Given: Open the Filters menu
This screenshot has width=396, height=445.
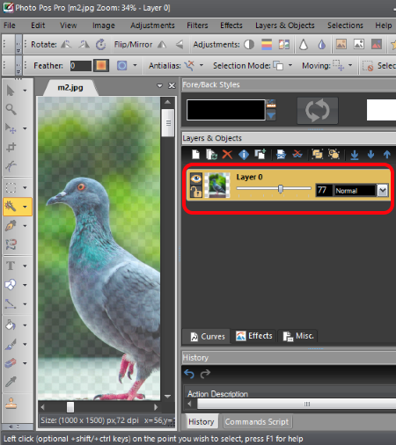Looking at the screenshot, I should 197,26.
